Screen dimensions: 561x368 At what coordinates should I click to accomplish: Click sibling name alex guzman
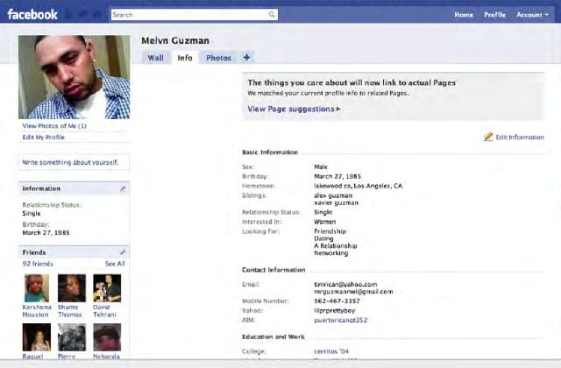[x=333, y=195]
